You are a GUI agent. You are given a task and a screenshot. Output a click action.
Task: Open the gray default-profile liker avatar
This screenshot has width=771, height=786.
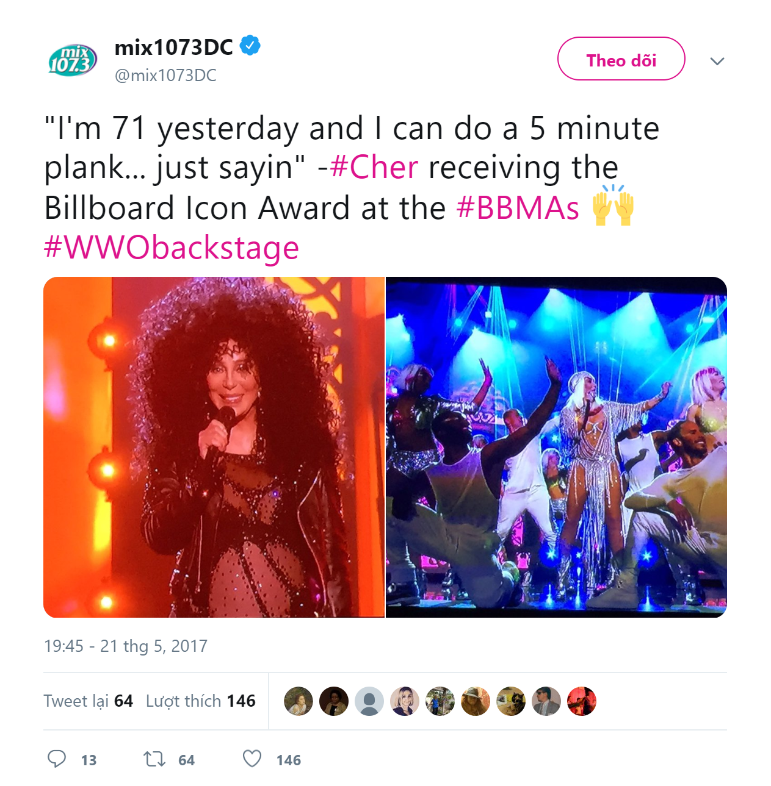coord(369,701)
